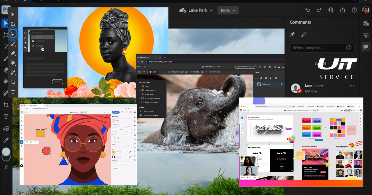Viewport: 372px width, 195px height.
Task: Delete layer with trash icon in Layers
Action: [x=276, y=78]
